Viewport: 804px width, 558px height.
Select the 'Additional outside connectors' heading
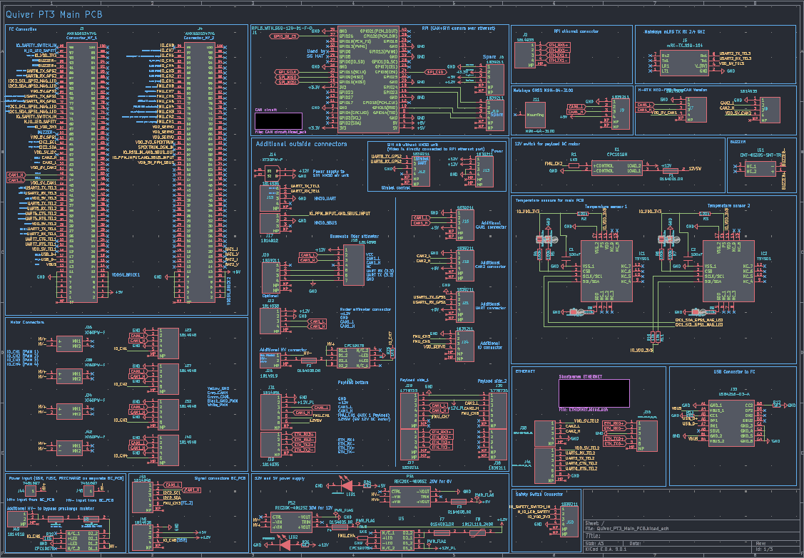[x=302, y=144]
